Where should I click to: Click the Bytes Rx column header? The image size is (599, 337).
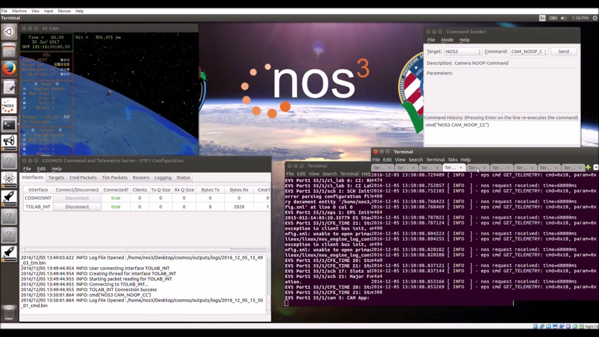[239, 190]
